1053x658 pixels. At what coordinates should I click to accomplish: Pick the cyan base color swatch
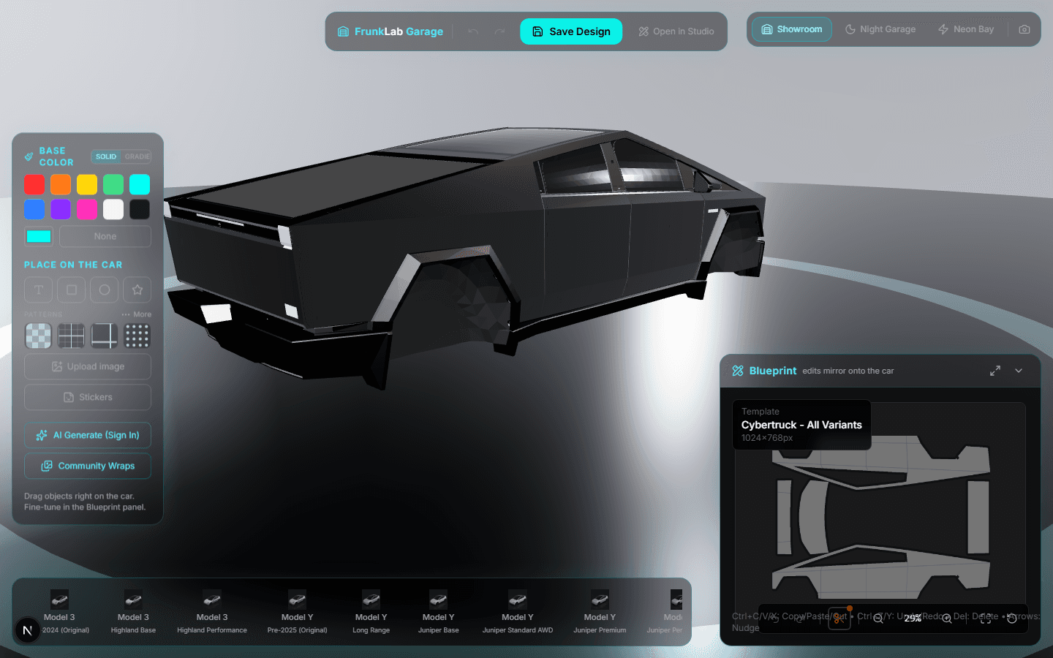(x=140, y=184)
